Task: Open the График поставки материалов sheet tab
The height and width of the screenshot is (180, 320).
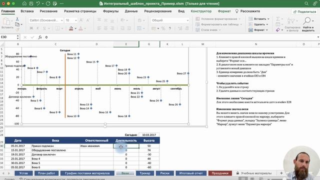Action: point(87,173)
